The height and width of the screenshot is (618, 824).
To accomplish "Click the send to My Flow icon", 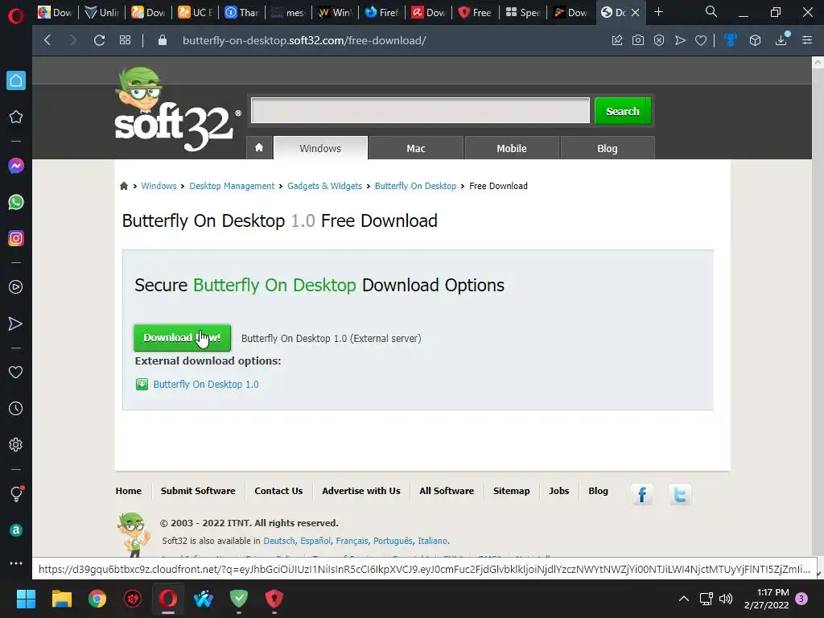I will coord(680,40).
